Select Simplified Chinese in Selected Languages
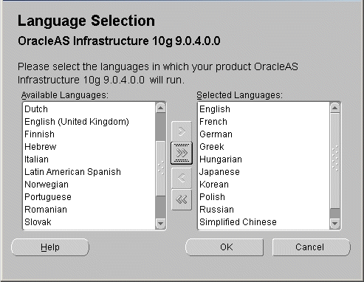 tap(264, 222)
